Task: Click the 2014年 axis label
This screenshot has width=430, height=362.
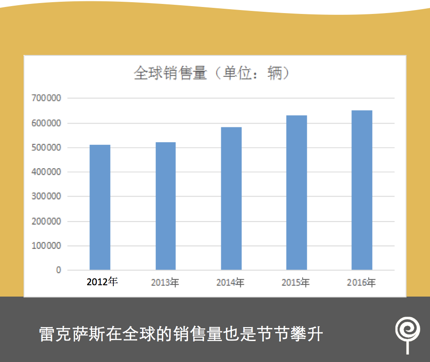Action: [x=230, y=283]
